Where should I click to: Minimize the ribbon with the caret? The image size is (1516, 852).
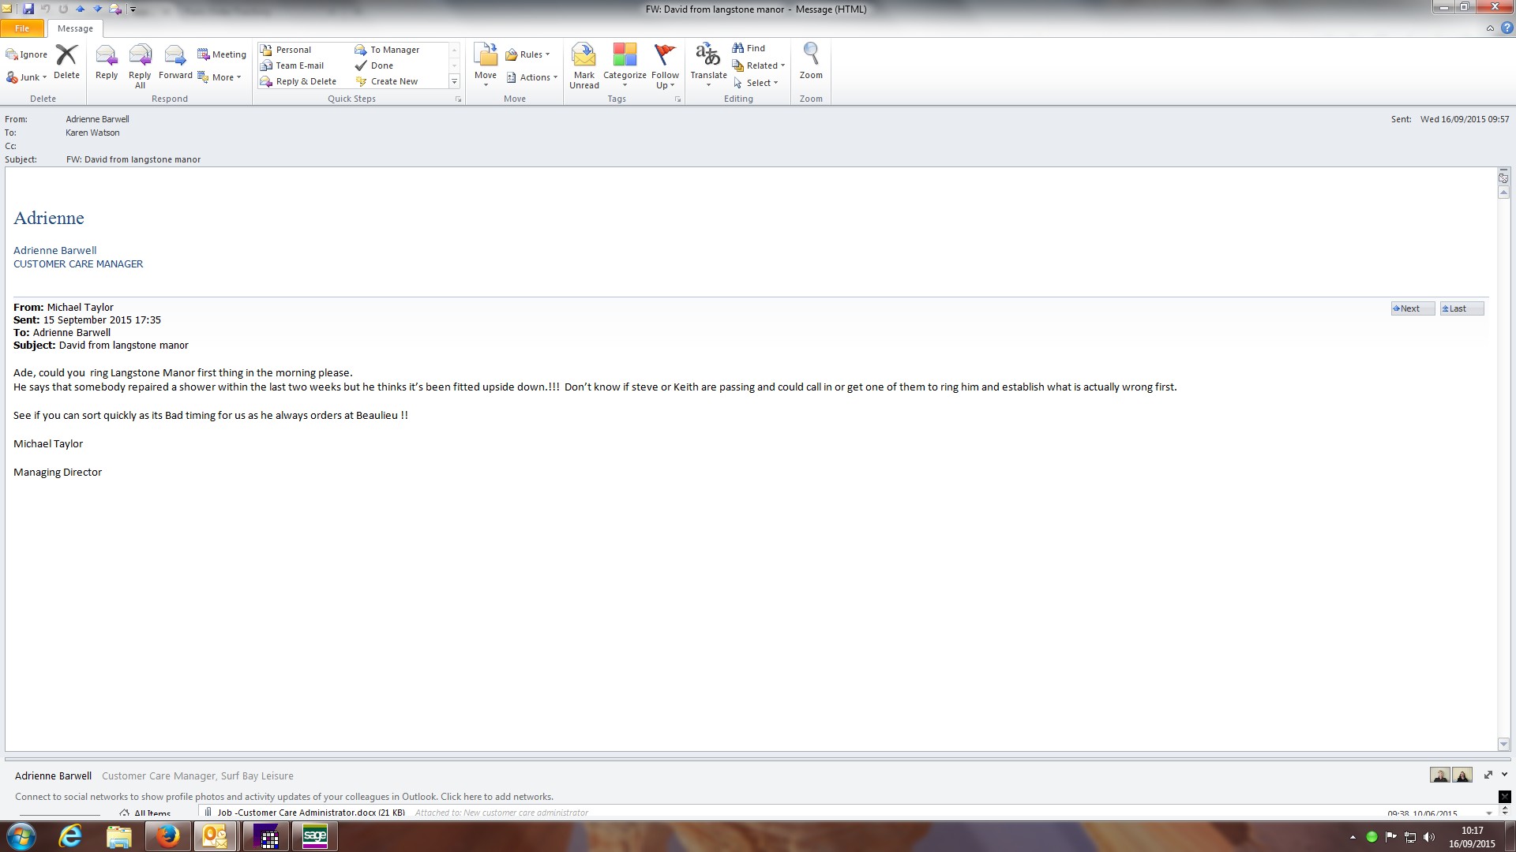coord(1490,28)
